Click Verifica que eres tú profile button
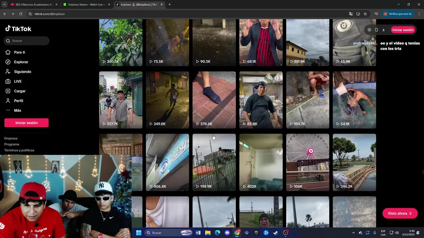Image resolution: width=424 pixels, height=238 pixels. [398, 14]
